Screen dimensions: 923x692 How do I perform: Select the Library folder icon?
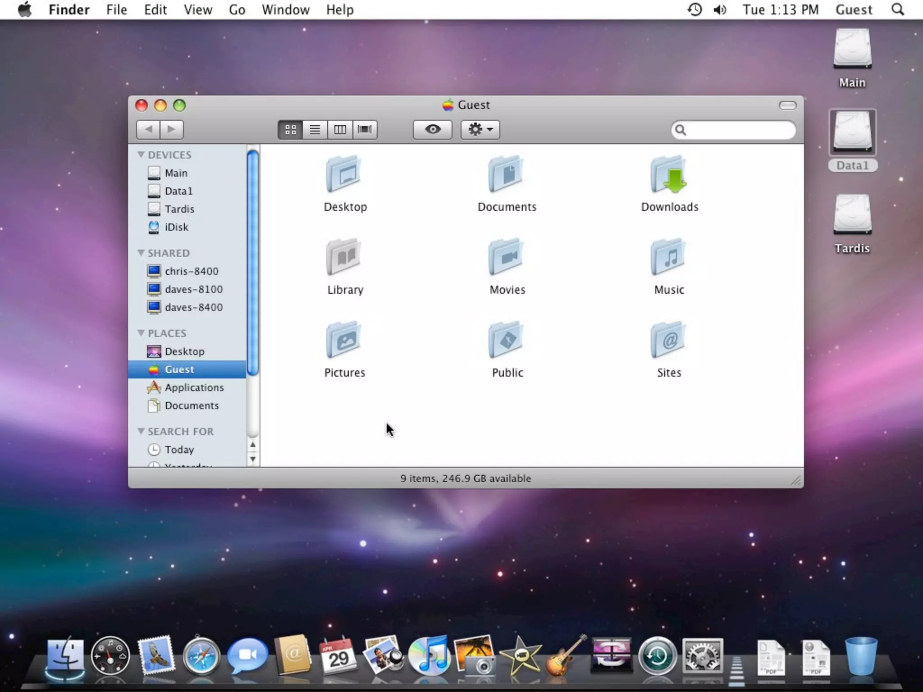tap(344, 258)
